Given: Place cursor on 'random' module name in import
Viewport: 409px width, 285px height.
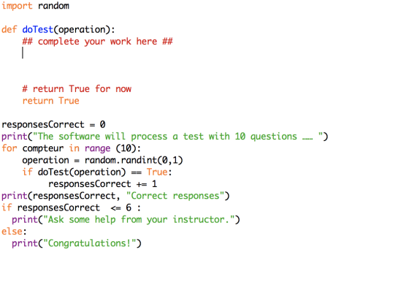Looking at the screenshot, I should [x=53, y=6].
